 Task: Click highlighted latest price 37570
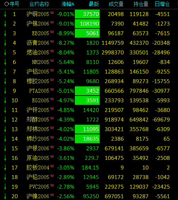(x=87, y=14)
